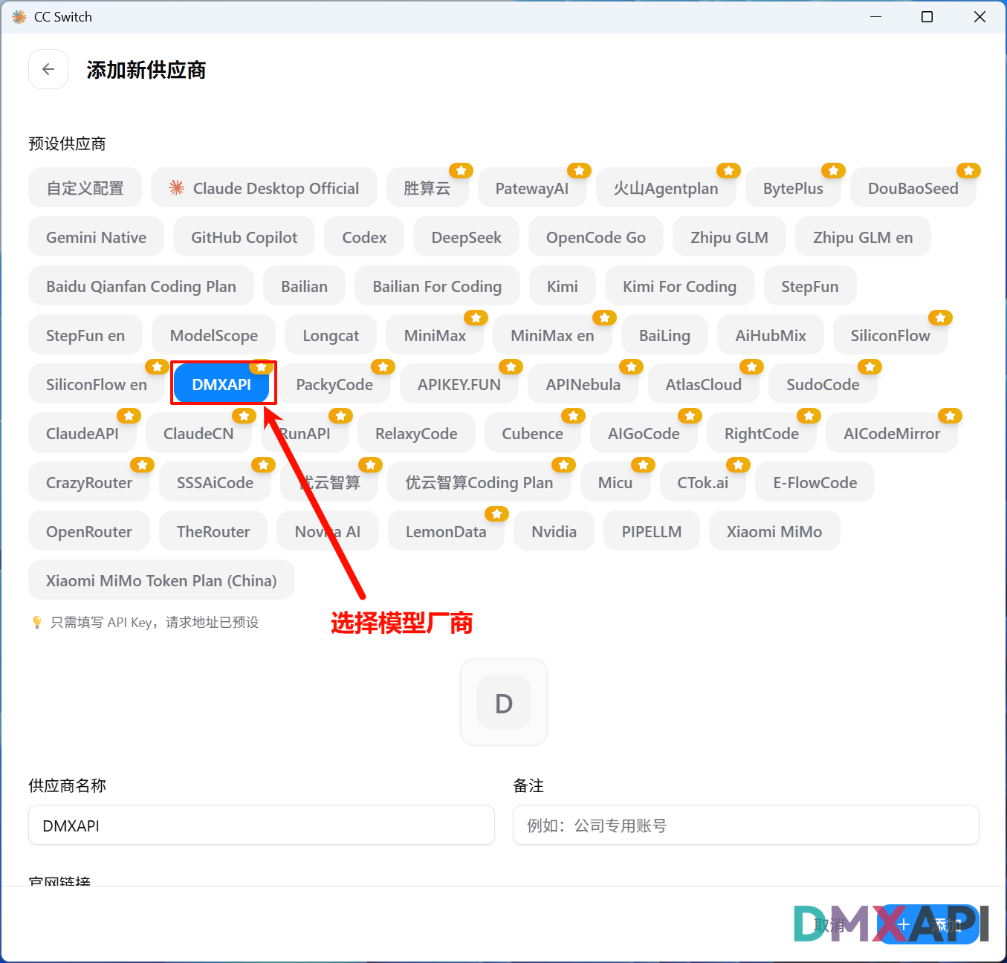Pick the Longcat preset

(331, 335)
